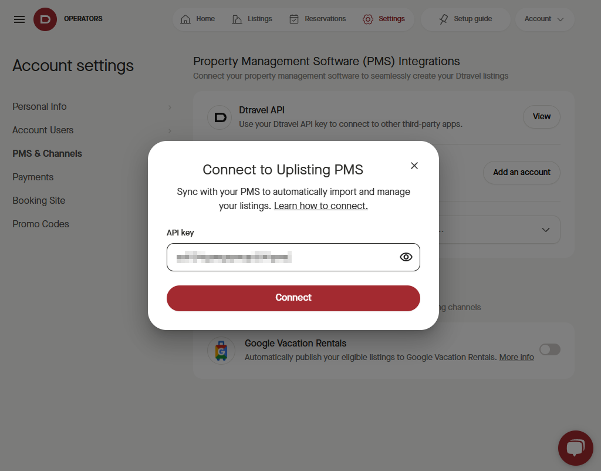Open the chat support bubble
This screenshot has height=471, width=601.
pyautogui.click(x=576, y=448)
